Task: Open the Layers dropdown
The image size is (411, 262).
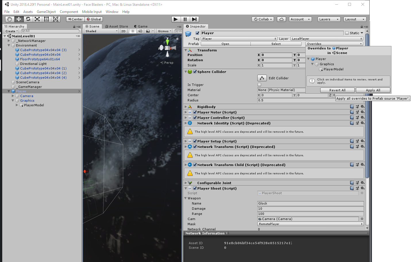Action: click(x=329, y=19)
